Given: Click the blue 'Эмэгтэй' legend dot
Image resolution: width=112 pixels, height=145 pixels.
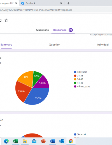Looking at the screenshot, I should pyautogui.click(x=75, y=134).
